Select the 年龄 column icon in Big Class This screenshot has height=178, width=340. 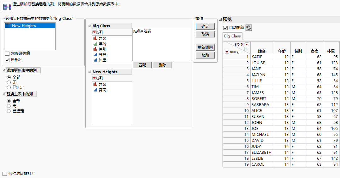tap(95, 44)
